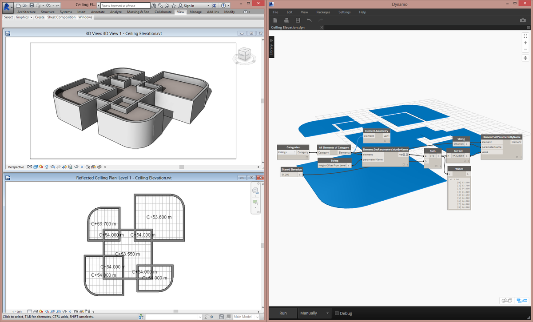Click the keyword search field in Revit

click(125, 6)
